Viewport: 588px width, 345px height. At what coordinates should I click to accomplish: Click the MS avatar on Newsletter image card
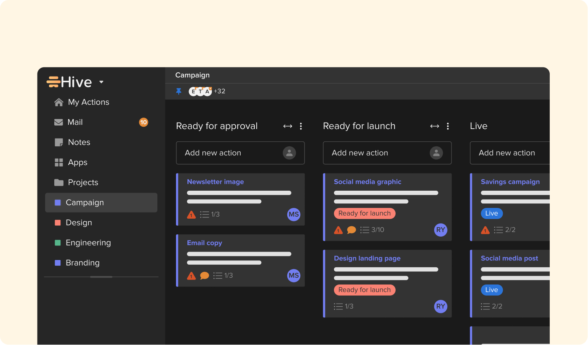293,214
